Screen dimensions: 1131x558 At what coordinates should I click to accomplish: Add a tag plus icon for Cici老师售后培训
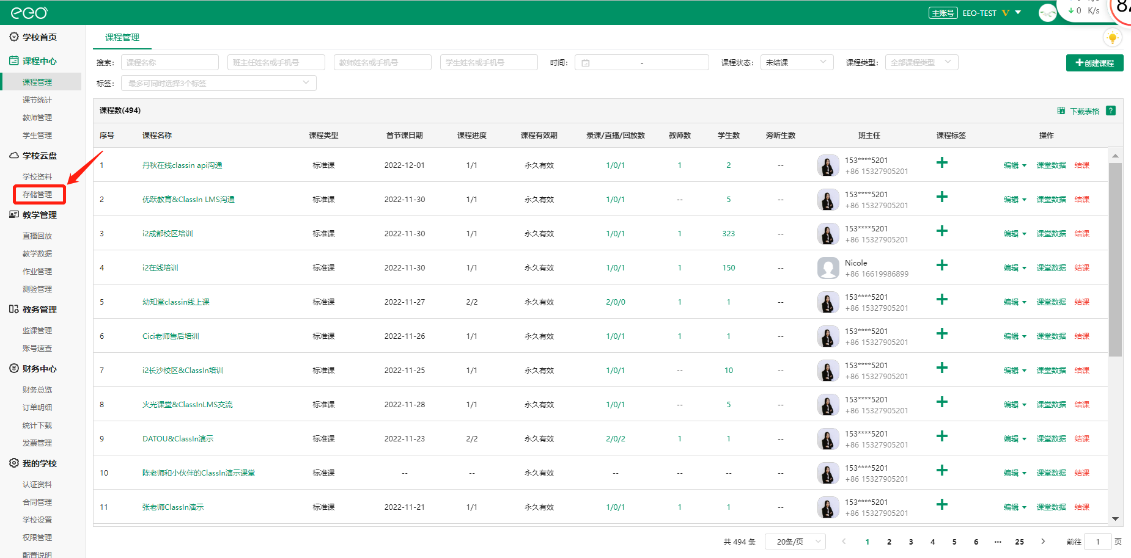(942, 333)
